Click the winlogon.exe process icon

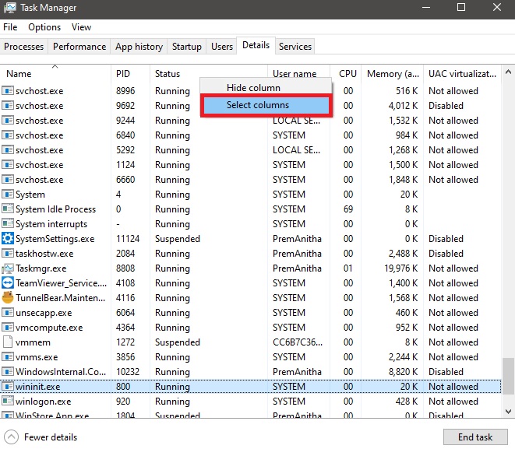tap(9, 402)
